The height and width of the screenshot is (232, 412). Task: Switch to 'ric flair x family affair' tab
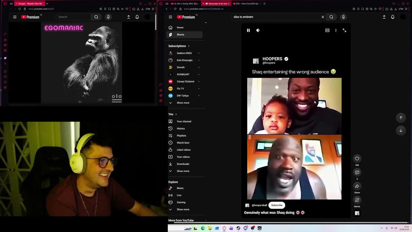pyautogui.click(x=184, y=4)
